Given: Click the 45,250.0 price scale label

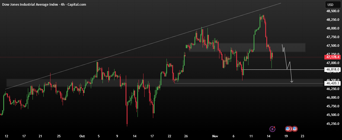Looking at the screenshot, I should [333, 124].
